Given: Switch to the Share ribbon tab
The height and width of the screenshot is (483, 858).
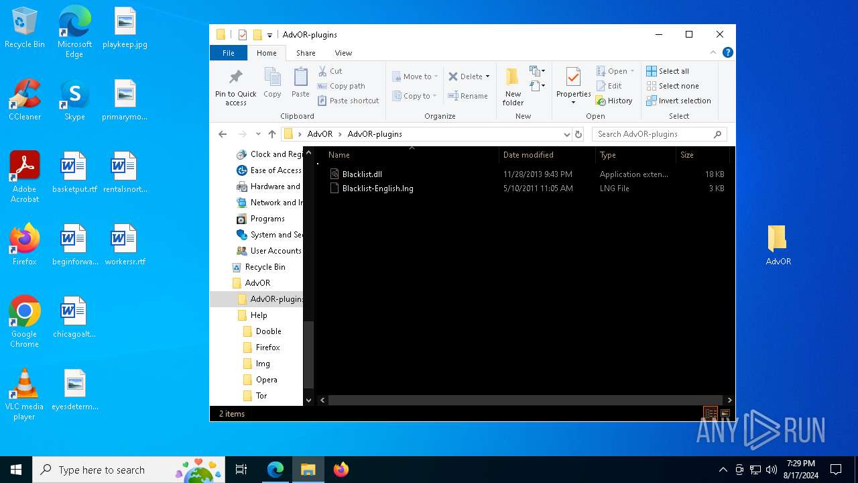Looking at the screenshot, I should (306, 53).
